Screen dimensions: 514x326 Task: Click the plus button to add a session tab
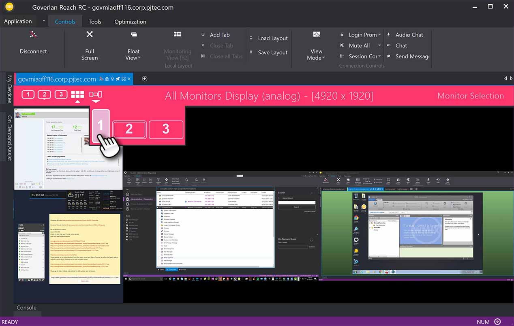click(144, 79)
